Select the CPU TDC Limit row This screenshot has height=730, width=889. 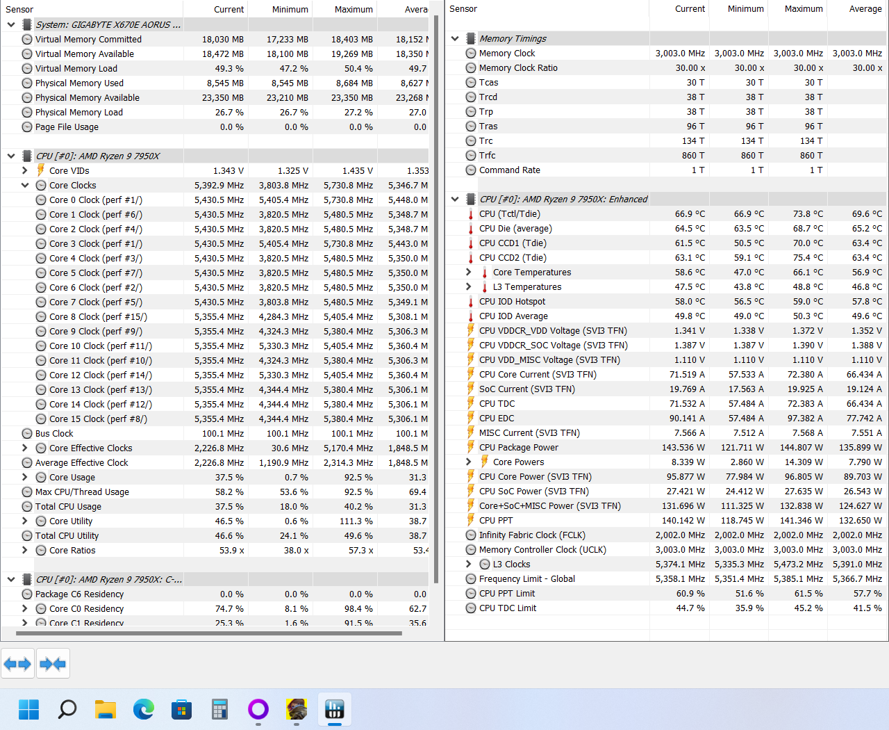click(x=666, y=608)
